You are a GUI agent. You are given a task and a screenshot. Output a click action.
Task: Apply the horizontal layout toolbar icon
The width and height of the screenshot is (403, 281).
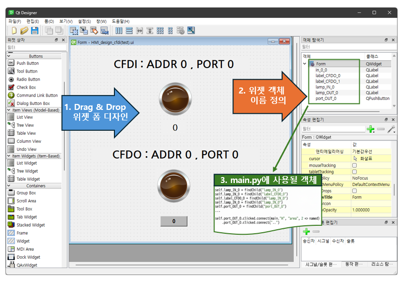tap(119, 31)
